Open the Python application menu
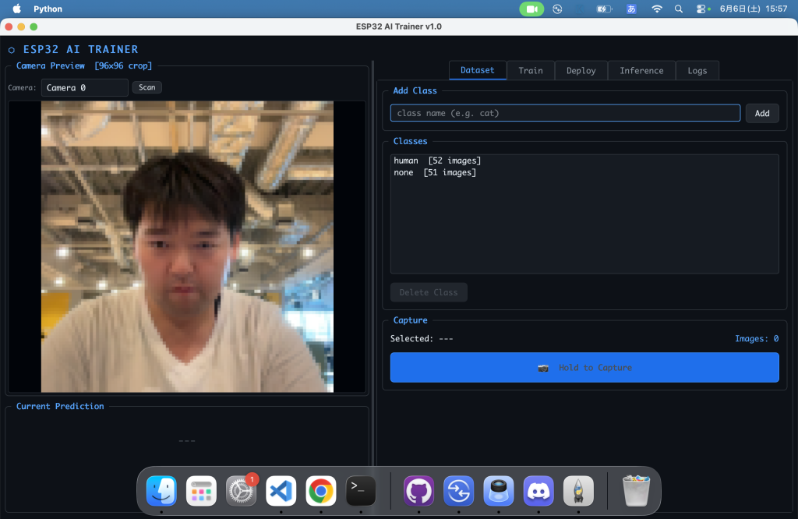Screen dimensions: 798x519 pos(48,9)
